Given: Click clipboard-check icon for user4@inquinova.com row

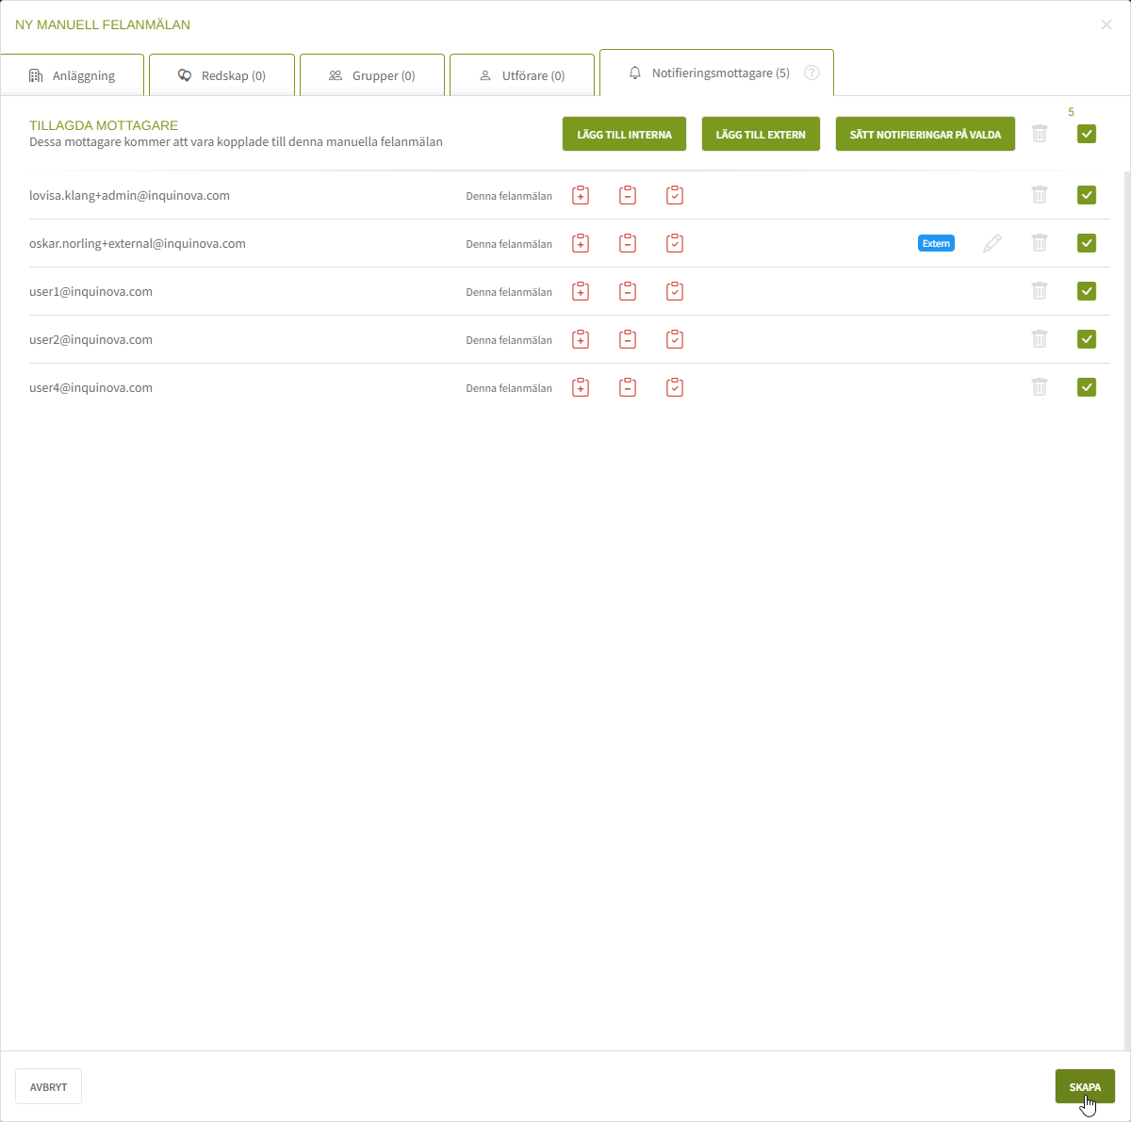Looking at the screenshot, I should 675,388.
